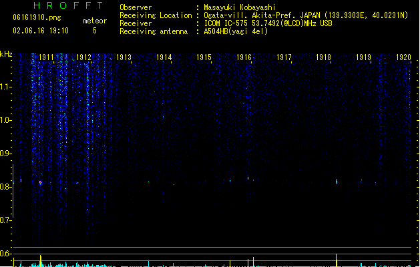420x267 pixels.
Task: Click the 0.7 kHz axis label
Action: (x=5, y=220)
